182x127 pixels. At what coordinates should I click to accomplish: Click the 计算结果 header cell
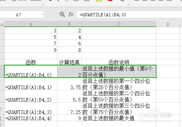pos(69,62)
